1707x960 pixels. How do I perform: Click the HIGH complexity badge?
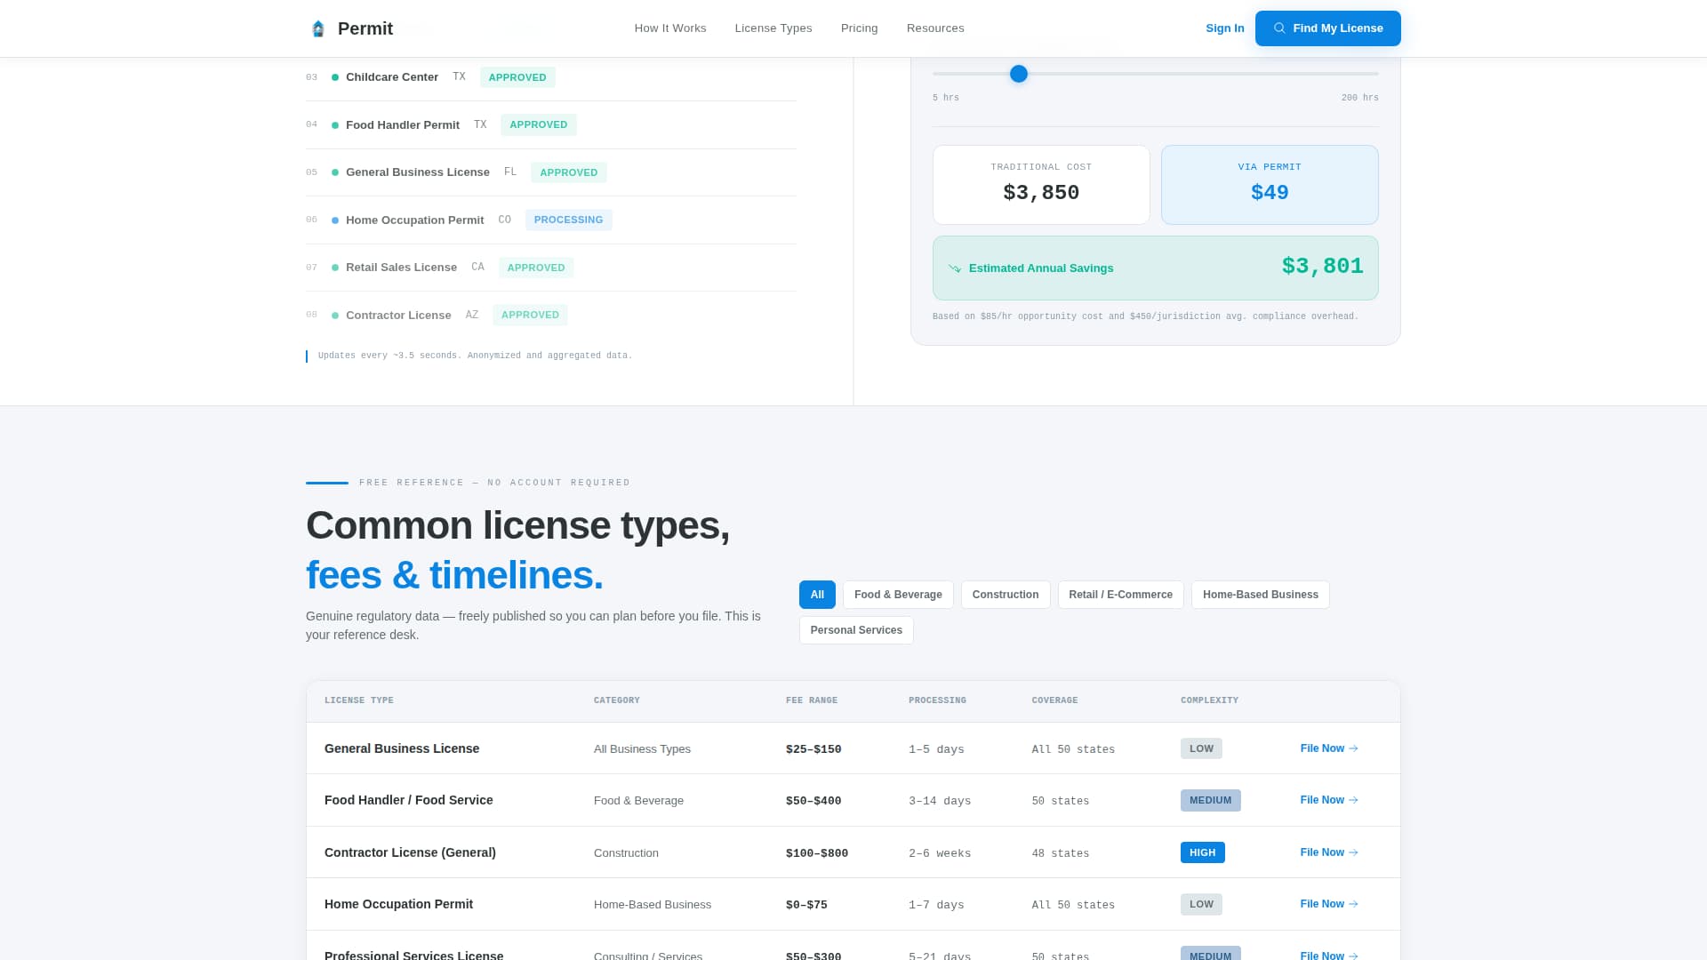click(1202, 852)
